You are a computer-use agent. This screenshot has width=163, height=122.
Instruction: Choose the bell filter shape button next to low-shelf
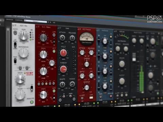point(42,84)
